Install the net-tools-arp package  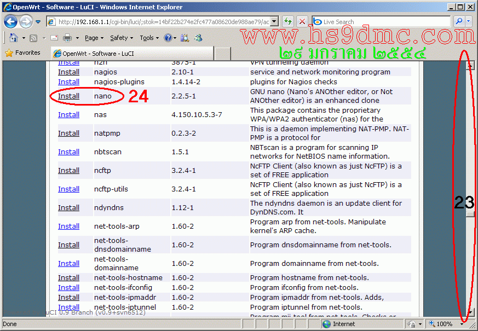coord(68,227)
